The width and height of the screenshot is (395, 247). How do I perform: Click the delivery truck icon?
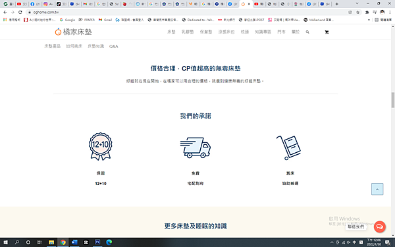196,148
